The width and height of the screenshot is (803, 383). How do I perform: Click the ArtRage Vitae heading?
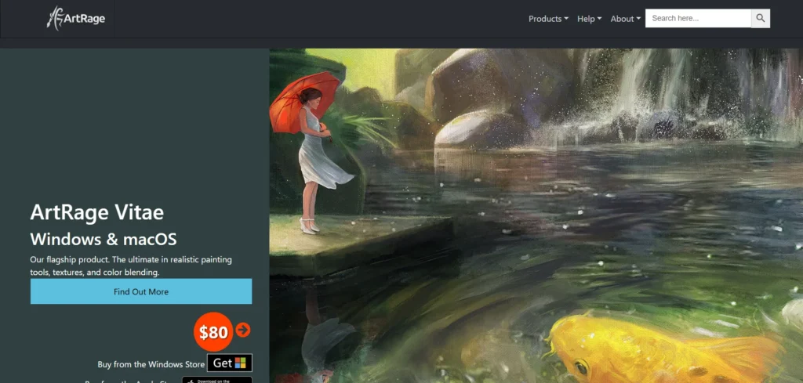[x=96, y=212]
